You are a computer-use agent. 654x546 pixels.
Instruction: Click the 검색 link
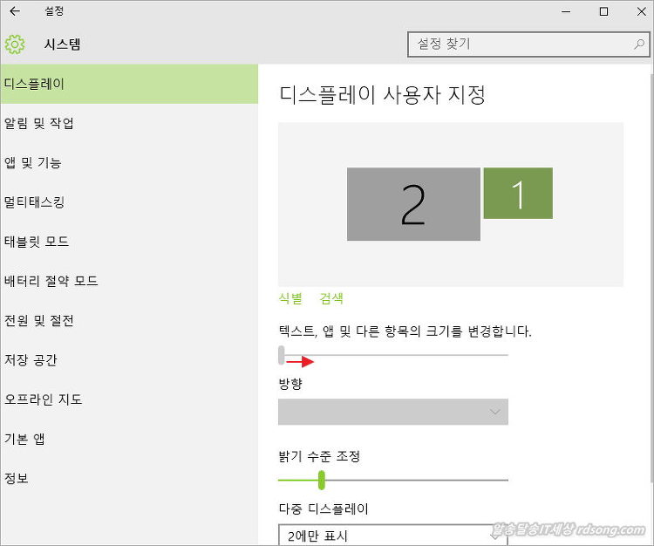pyautogui.click(x=331, y=298)
